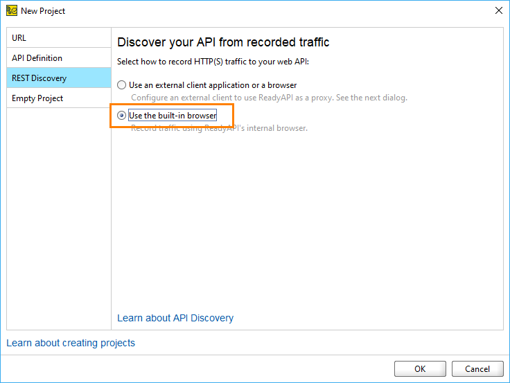Click the proxy configuration hint text

coord(269,98)
